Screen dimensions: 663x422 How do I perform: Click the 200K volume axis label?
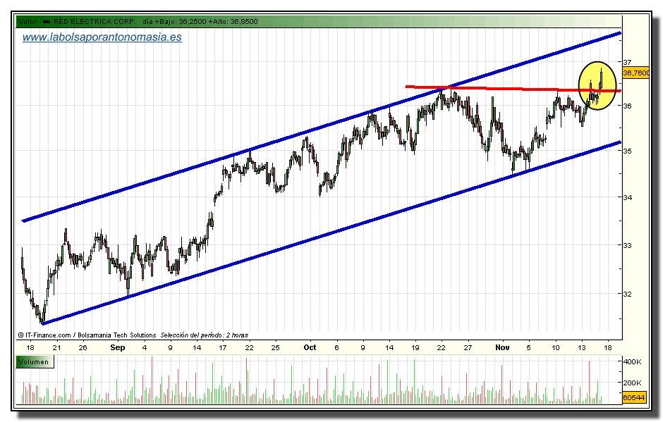(x=633, y=383)
